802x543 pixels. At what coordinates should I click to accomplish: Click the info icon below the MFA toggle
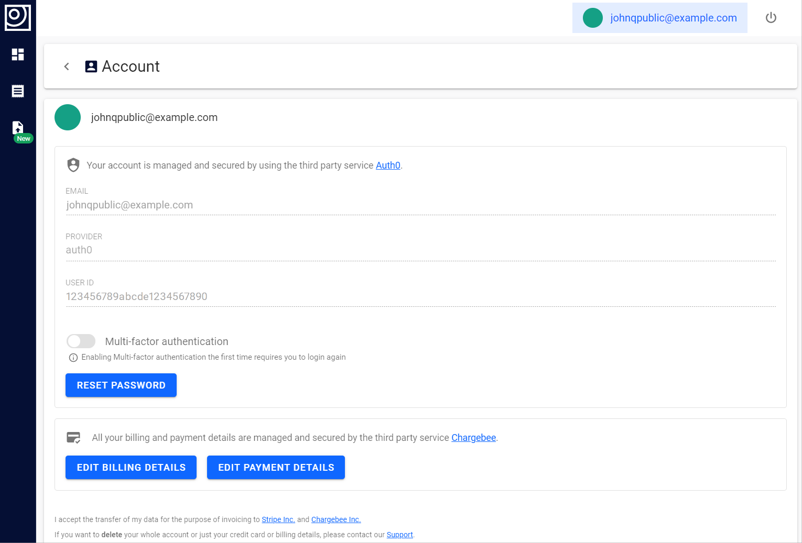point(73,358)
